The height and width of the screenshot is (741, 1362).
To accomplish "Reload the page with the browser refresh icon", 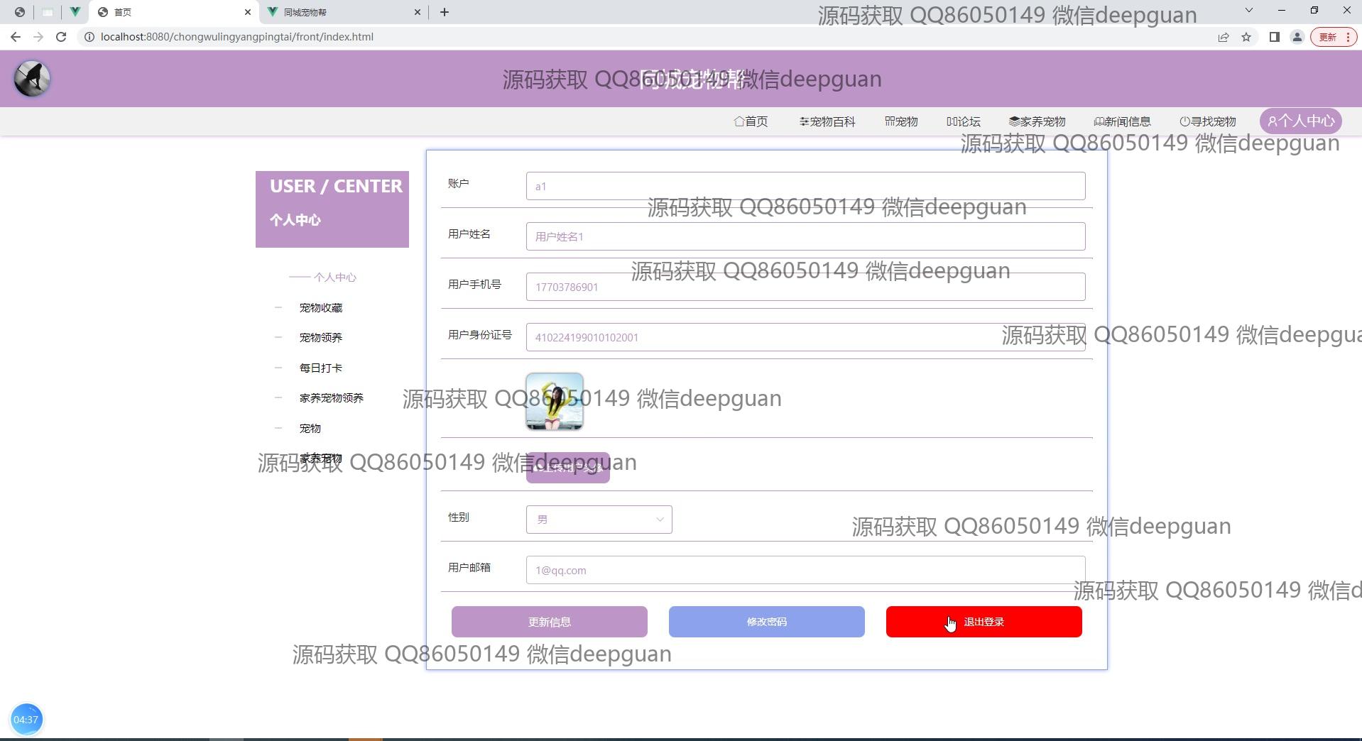I will (61, 37).
